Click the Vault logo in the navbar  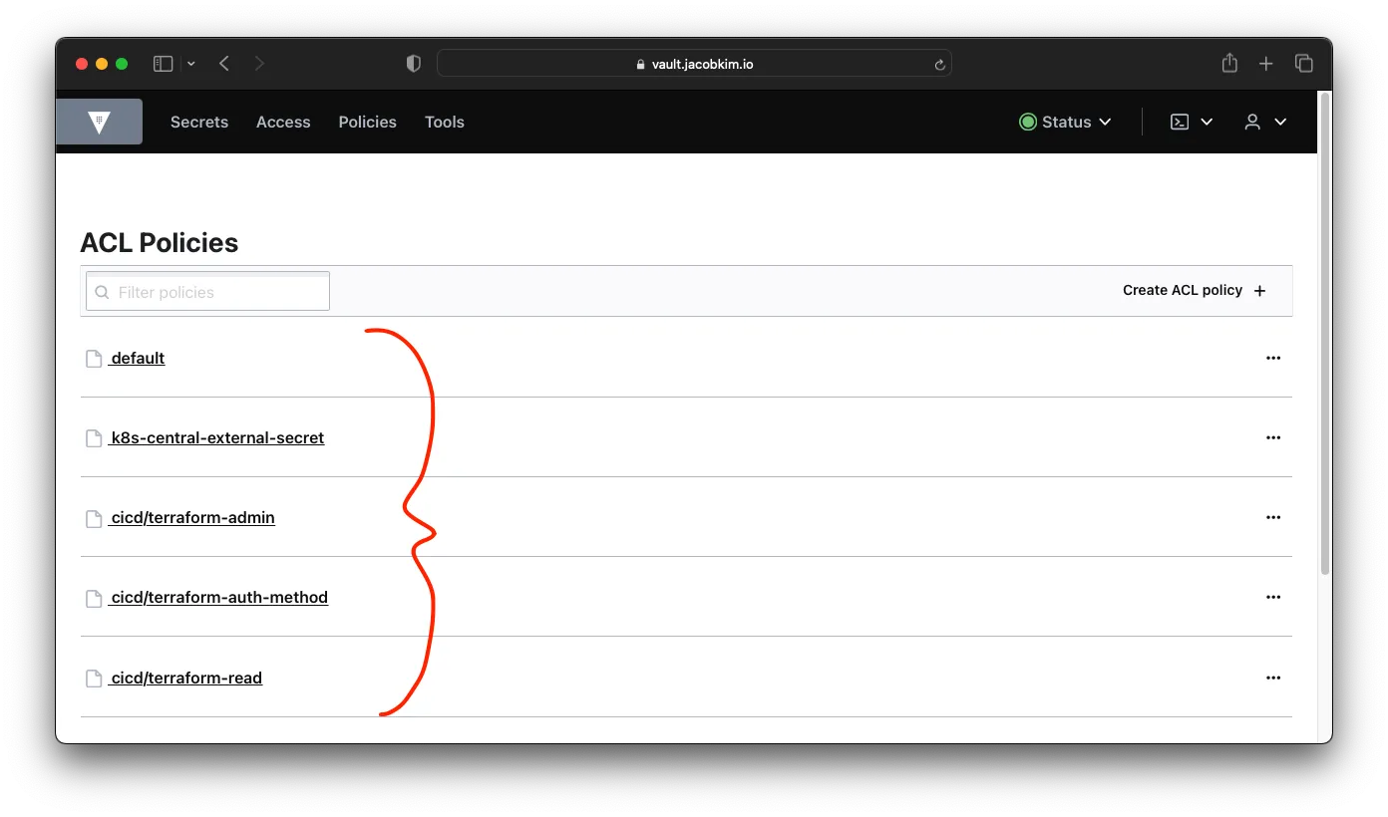point(99,122)
